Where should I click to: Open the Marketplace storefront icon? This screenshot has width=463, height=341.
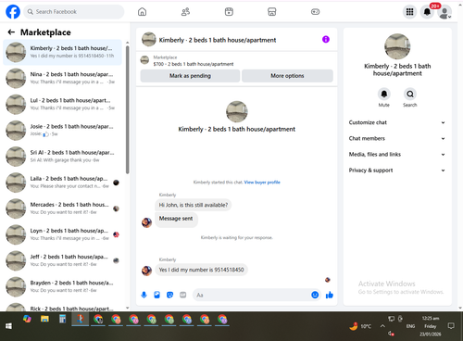pos(272,12)
